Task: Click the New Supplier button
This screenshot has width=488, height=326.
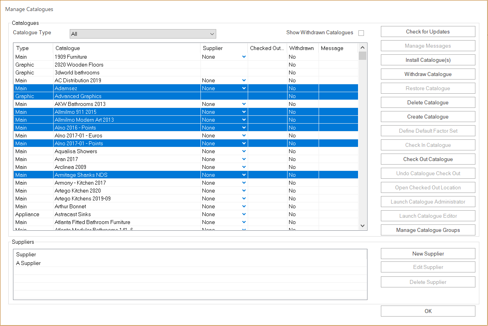Action: click(x=428, y=254)
